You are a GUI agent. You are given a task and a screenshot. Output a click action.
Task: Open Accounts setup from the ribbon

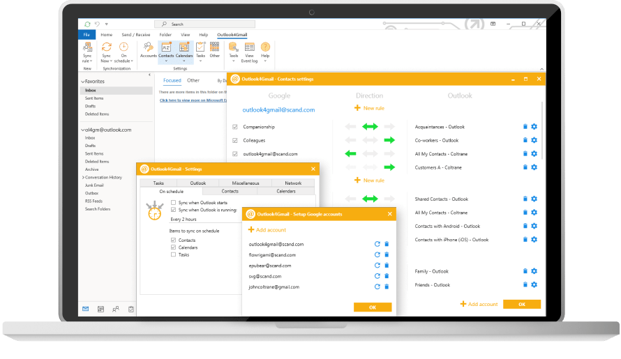coord(149,50)
